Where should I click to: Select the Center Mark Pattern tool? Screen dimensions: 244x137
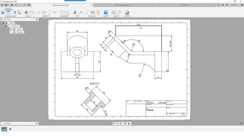pos(50,13)
